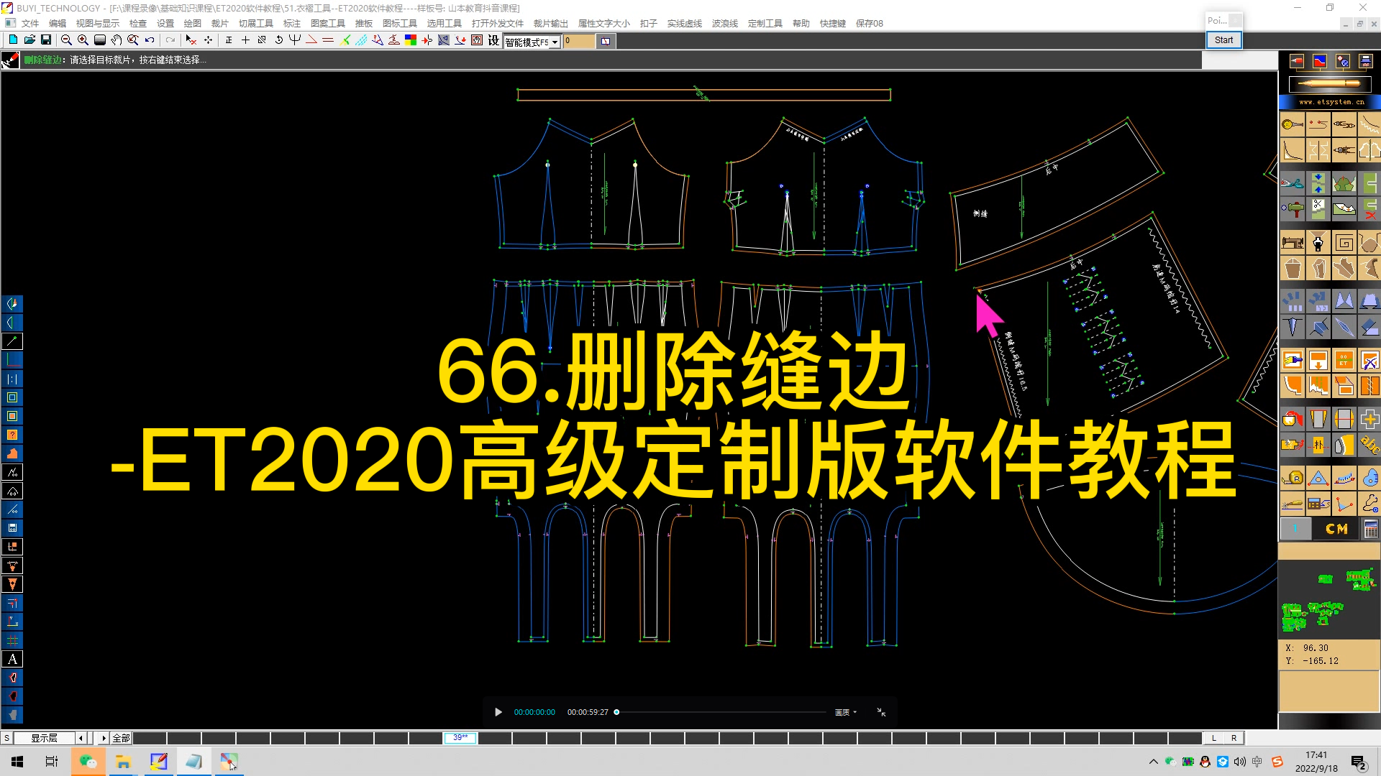Activate the pan hand tool
The image size is (1381, 776).
click(x=116, y=40)
